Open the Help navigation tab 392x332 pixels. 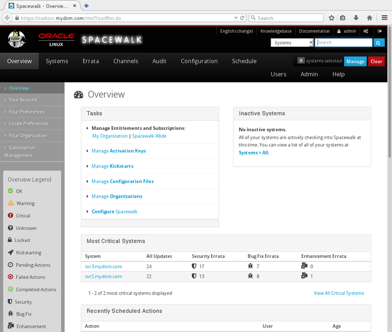pyautogui.click(x=339, y=74)
